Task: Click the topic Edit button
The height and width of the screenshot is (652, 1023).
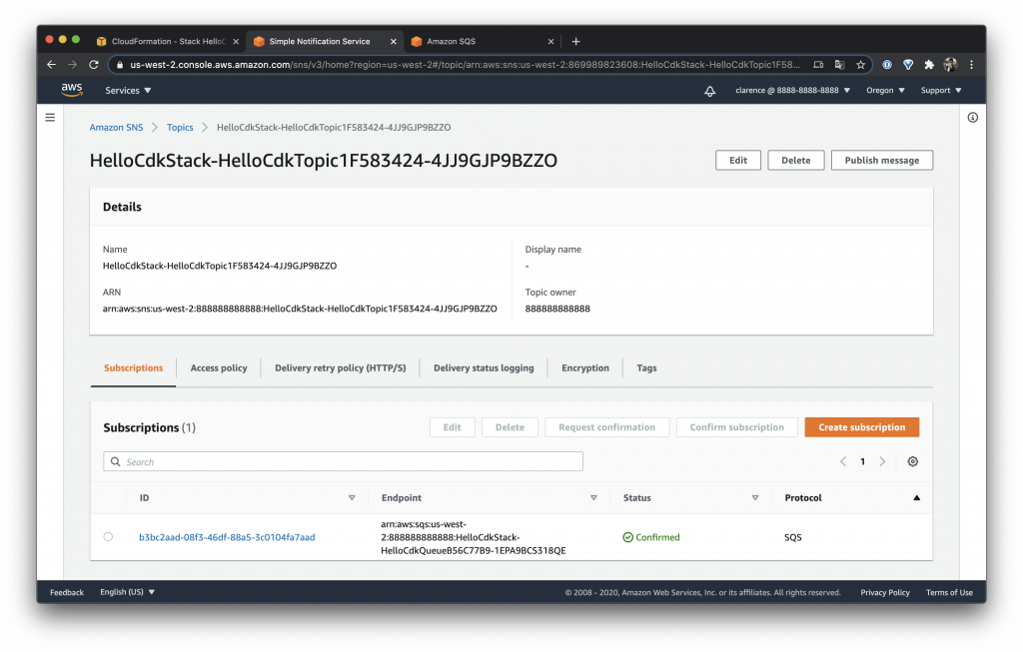Action: click(x=738, y=161)
